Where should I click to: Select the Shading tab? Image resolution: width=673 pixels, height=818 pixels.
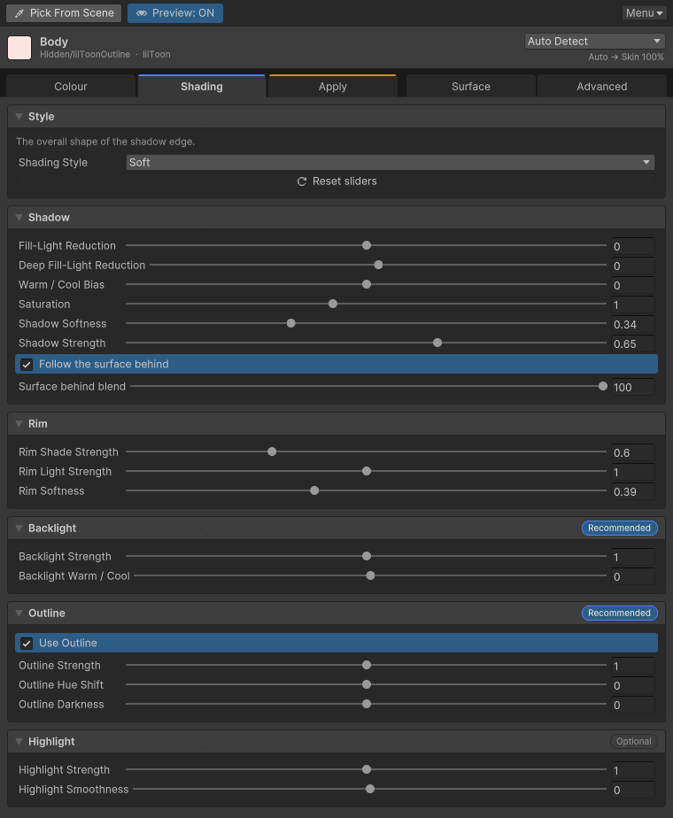tap(202, 87)
